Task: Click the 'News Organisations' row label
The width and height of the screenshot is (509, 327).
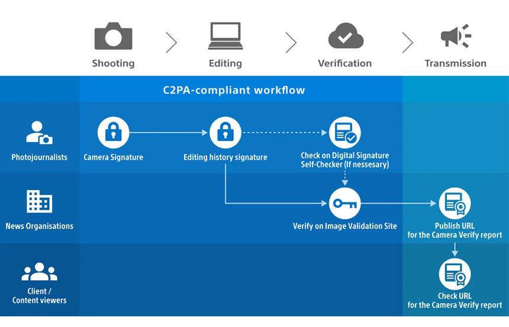Action: (39, 226)
